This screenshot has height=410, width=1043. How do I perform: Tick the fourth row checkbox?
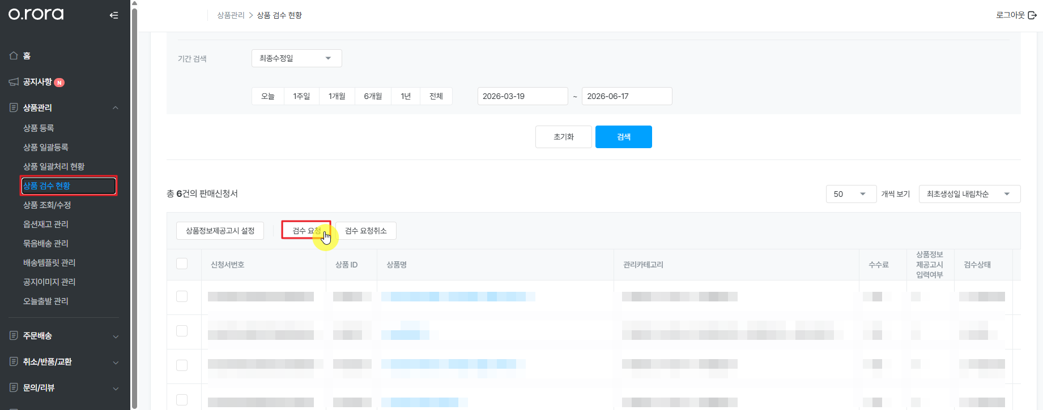(182, 400)
